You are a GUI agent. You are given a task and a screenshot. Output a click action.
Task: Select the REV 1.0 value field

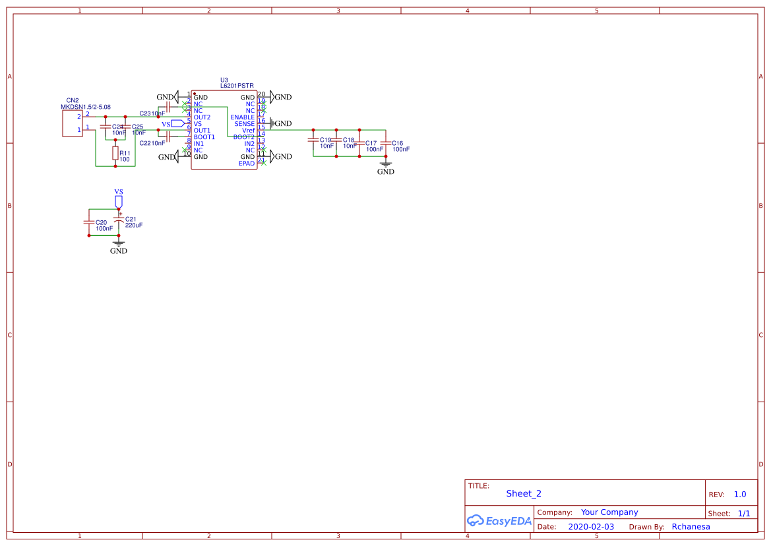click(741, 493)
